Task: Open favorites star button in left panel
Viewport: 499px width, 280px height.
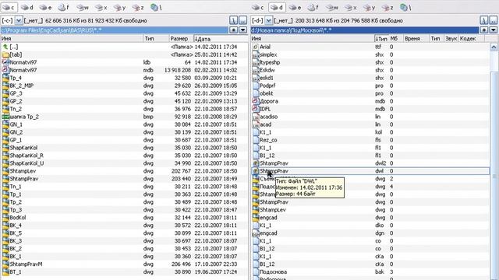Action: coord(234,30)
